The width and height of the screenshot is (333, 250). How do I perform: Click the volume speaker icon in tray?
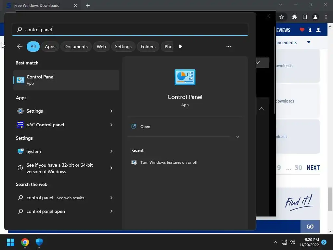point(292,242)
